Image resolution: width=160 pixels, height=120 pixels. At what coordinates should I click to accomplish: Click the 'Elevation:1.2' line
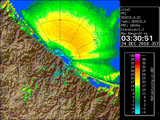point(132,29)
